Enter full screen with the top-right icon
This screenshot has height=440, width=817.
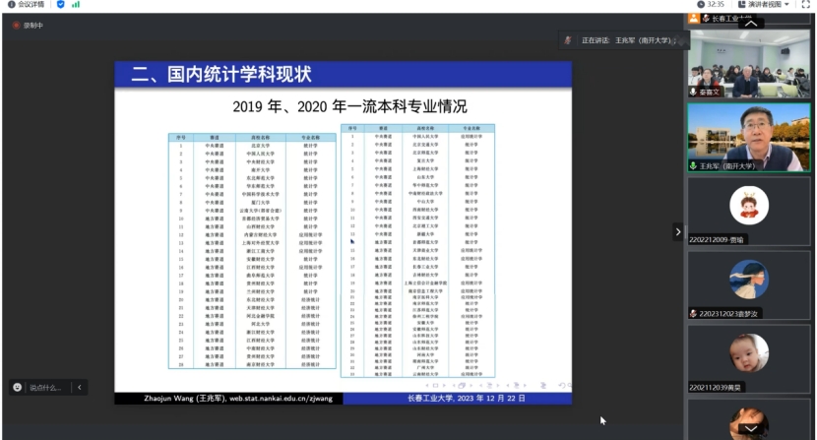(805, 5)
